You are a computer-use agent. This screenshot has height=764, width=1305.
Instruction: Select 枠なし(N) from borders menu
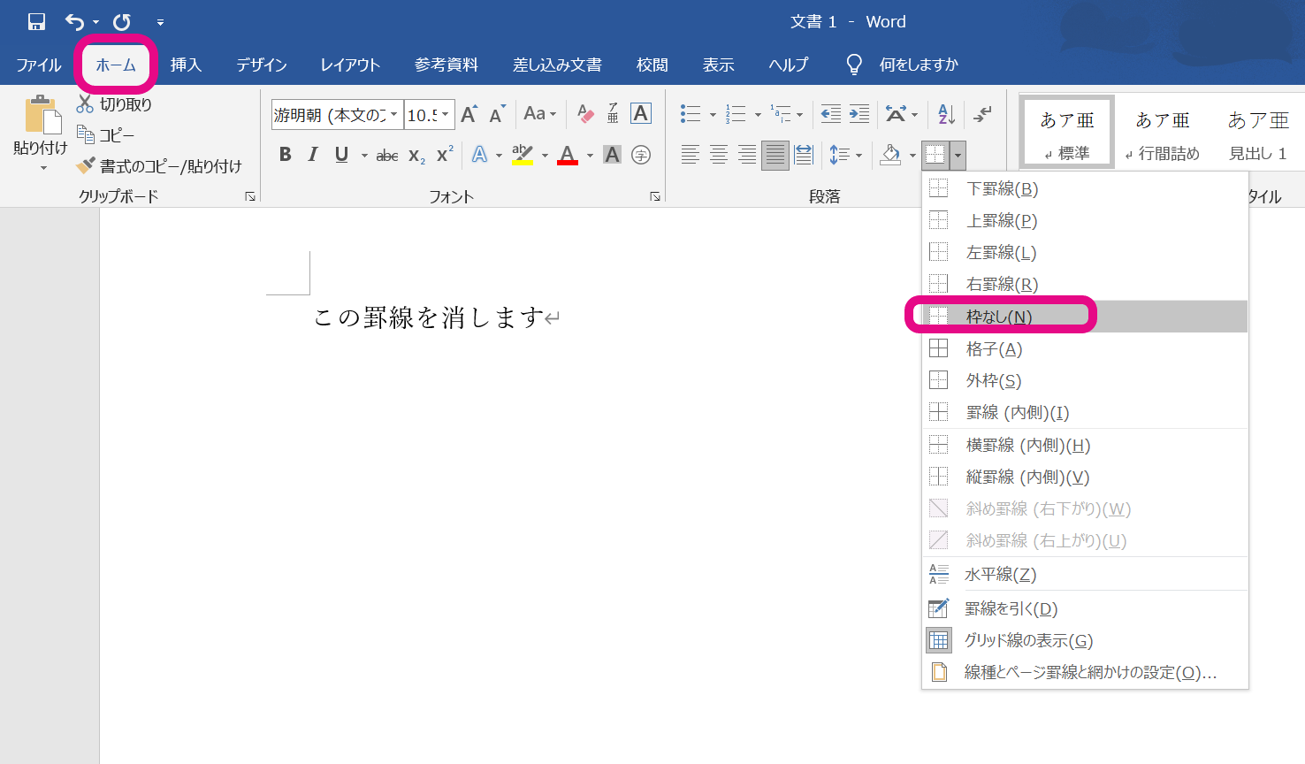tap(1085, 317)
